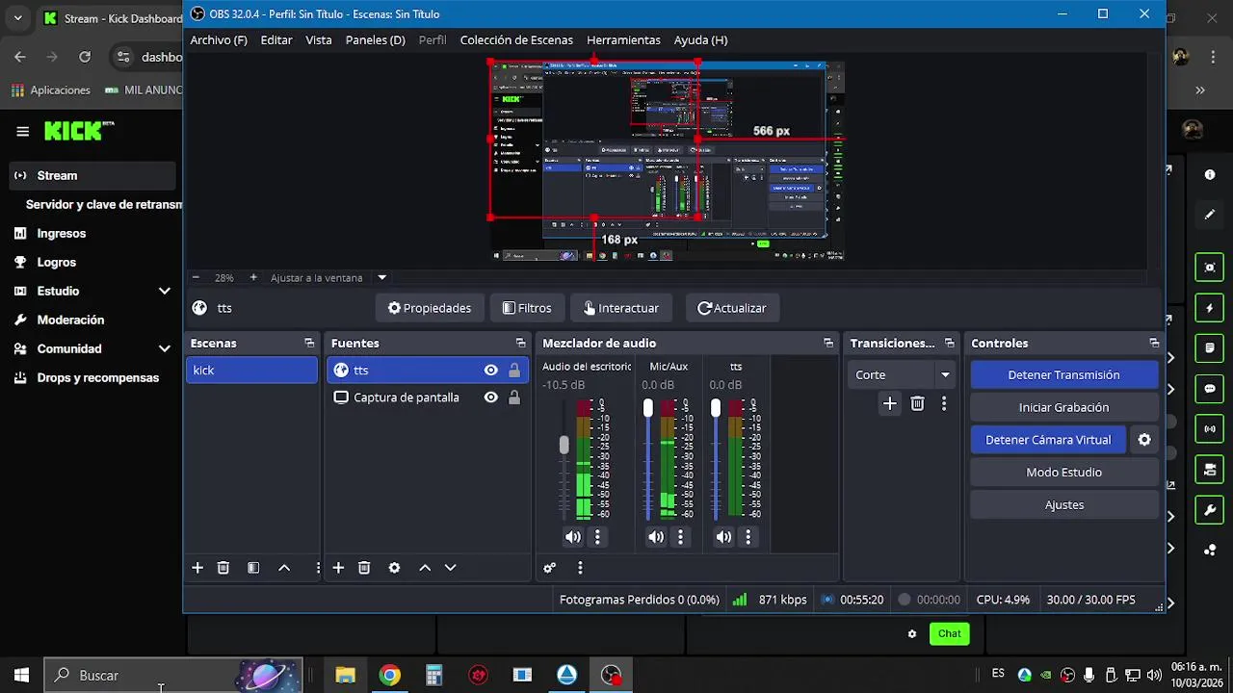The height and width of the screenshot is (693, 1233).
Task: Toggle lock on the tts source
Action: [514, 371]
